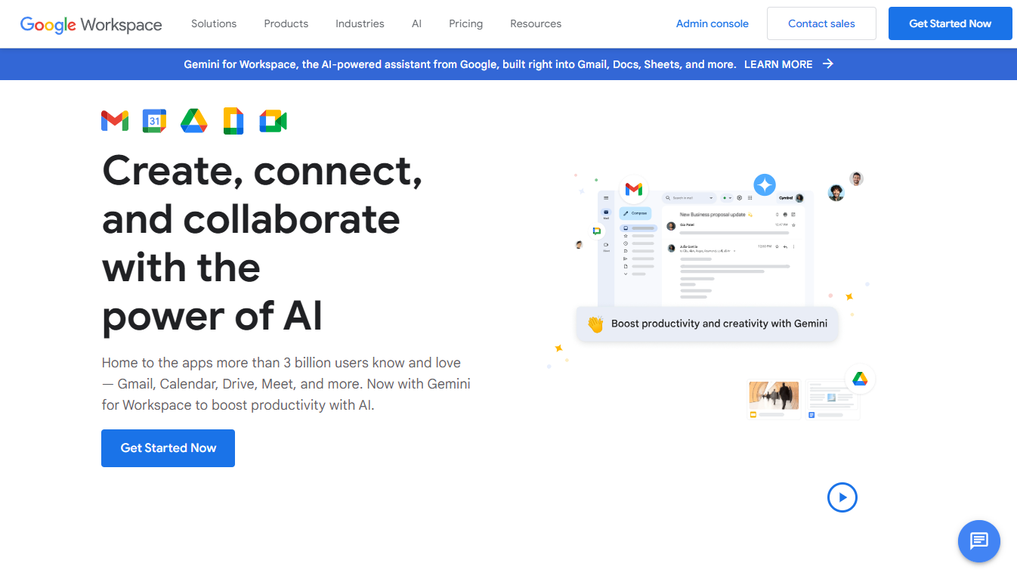The height and width of the screenshot is (573, 1017).
Task: Click the mock Gmail search field
Action: [x=689, y=198]
